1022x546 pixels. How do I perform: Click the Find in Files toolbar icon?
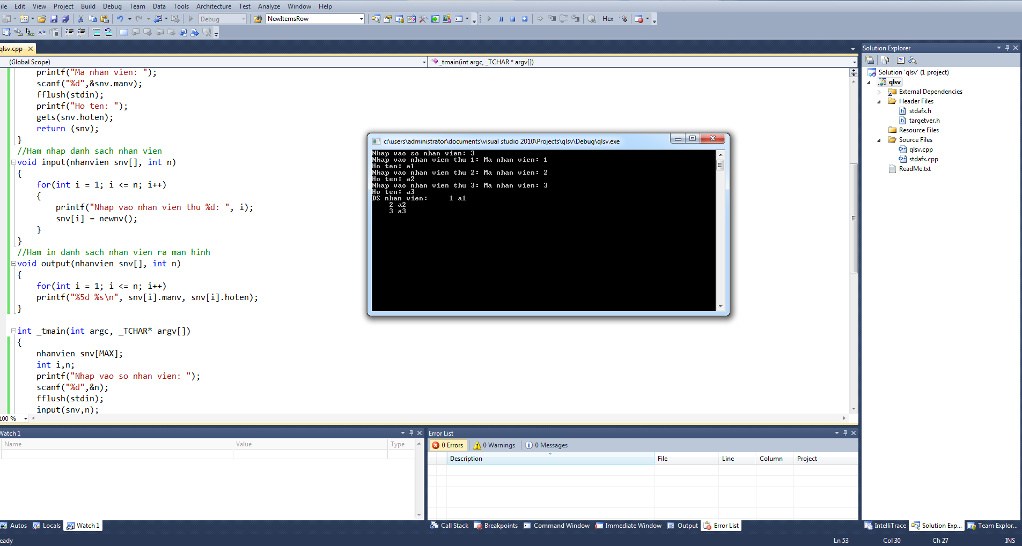pos(258,19)
